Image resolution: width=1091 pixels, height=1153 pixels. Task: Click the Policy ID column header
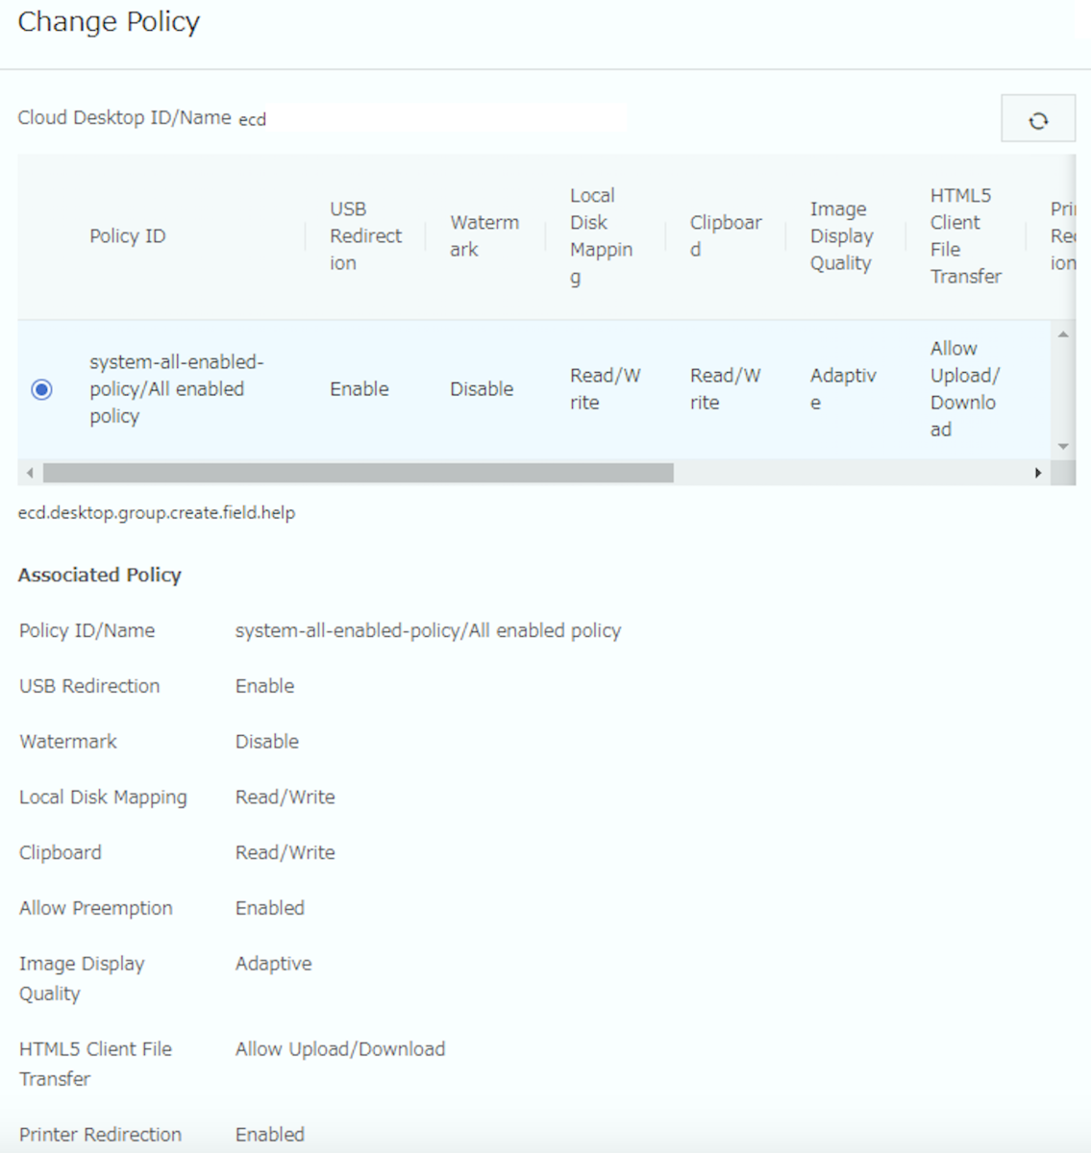(x=127, y=236)
